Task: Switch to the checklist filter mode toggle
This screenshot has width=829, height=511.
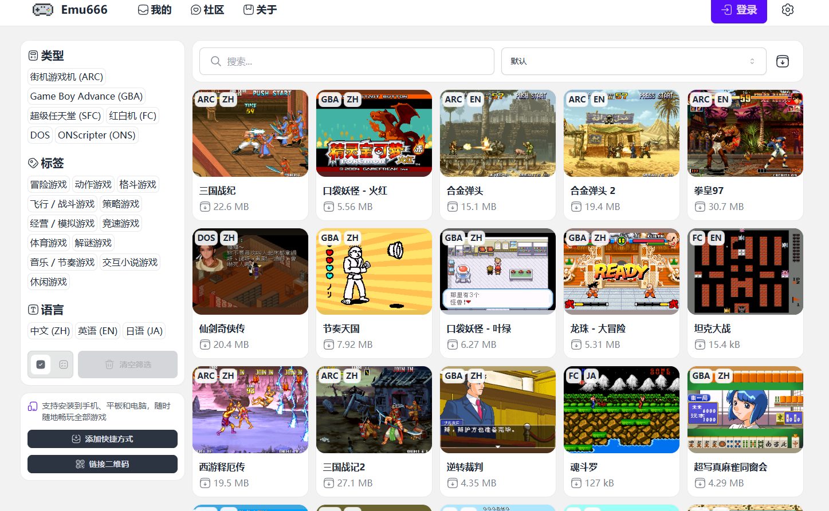Action: tap(63, 365)
